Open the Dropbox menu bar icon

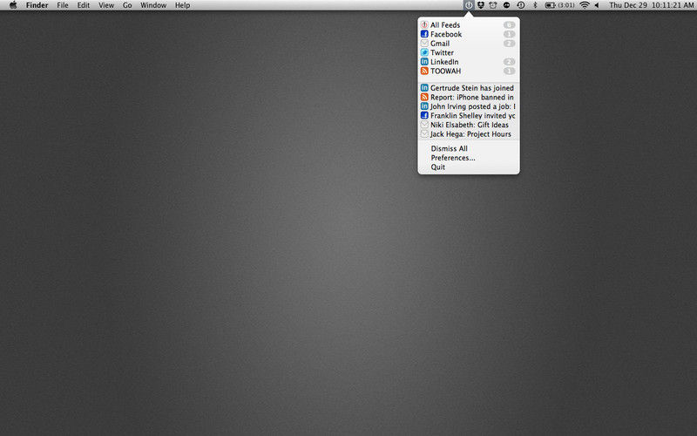(481, 5)
